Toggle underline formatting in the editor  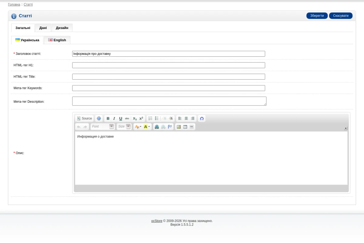click(120, 118)
